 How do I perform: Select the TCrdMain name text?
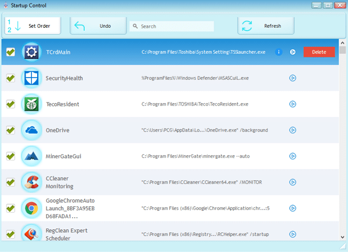tap(58, 52)
